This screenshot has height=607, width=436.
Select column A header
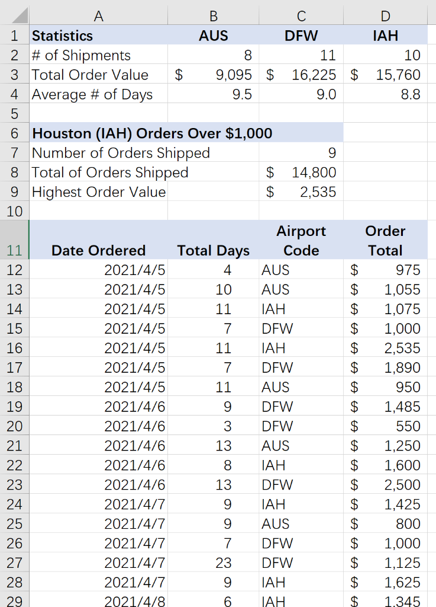point(98,16)
